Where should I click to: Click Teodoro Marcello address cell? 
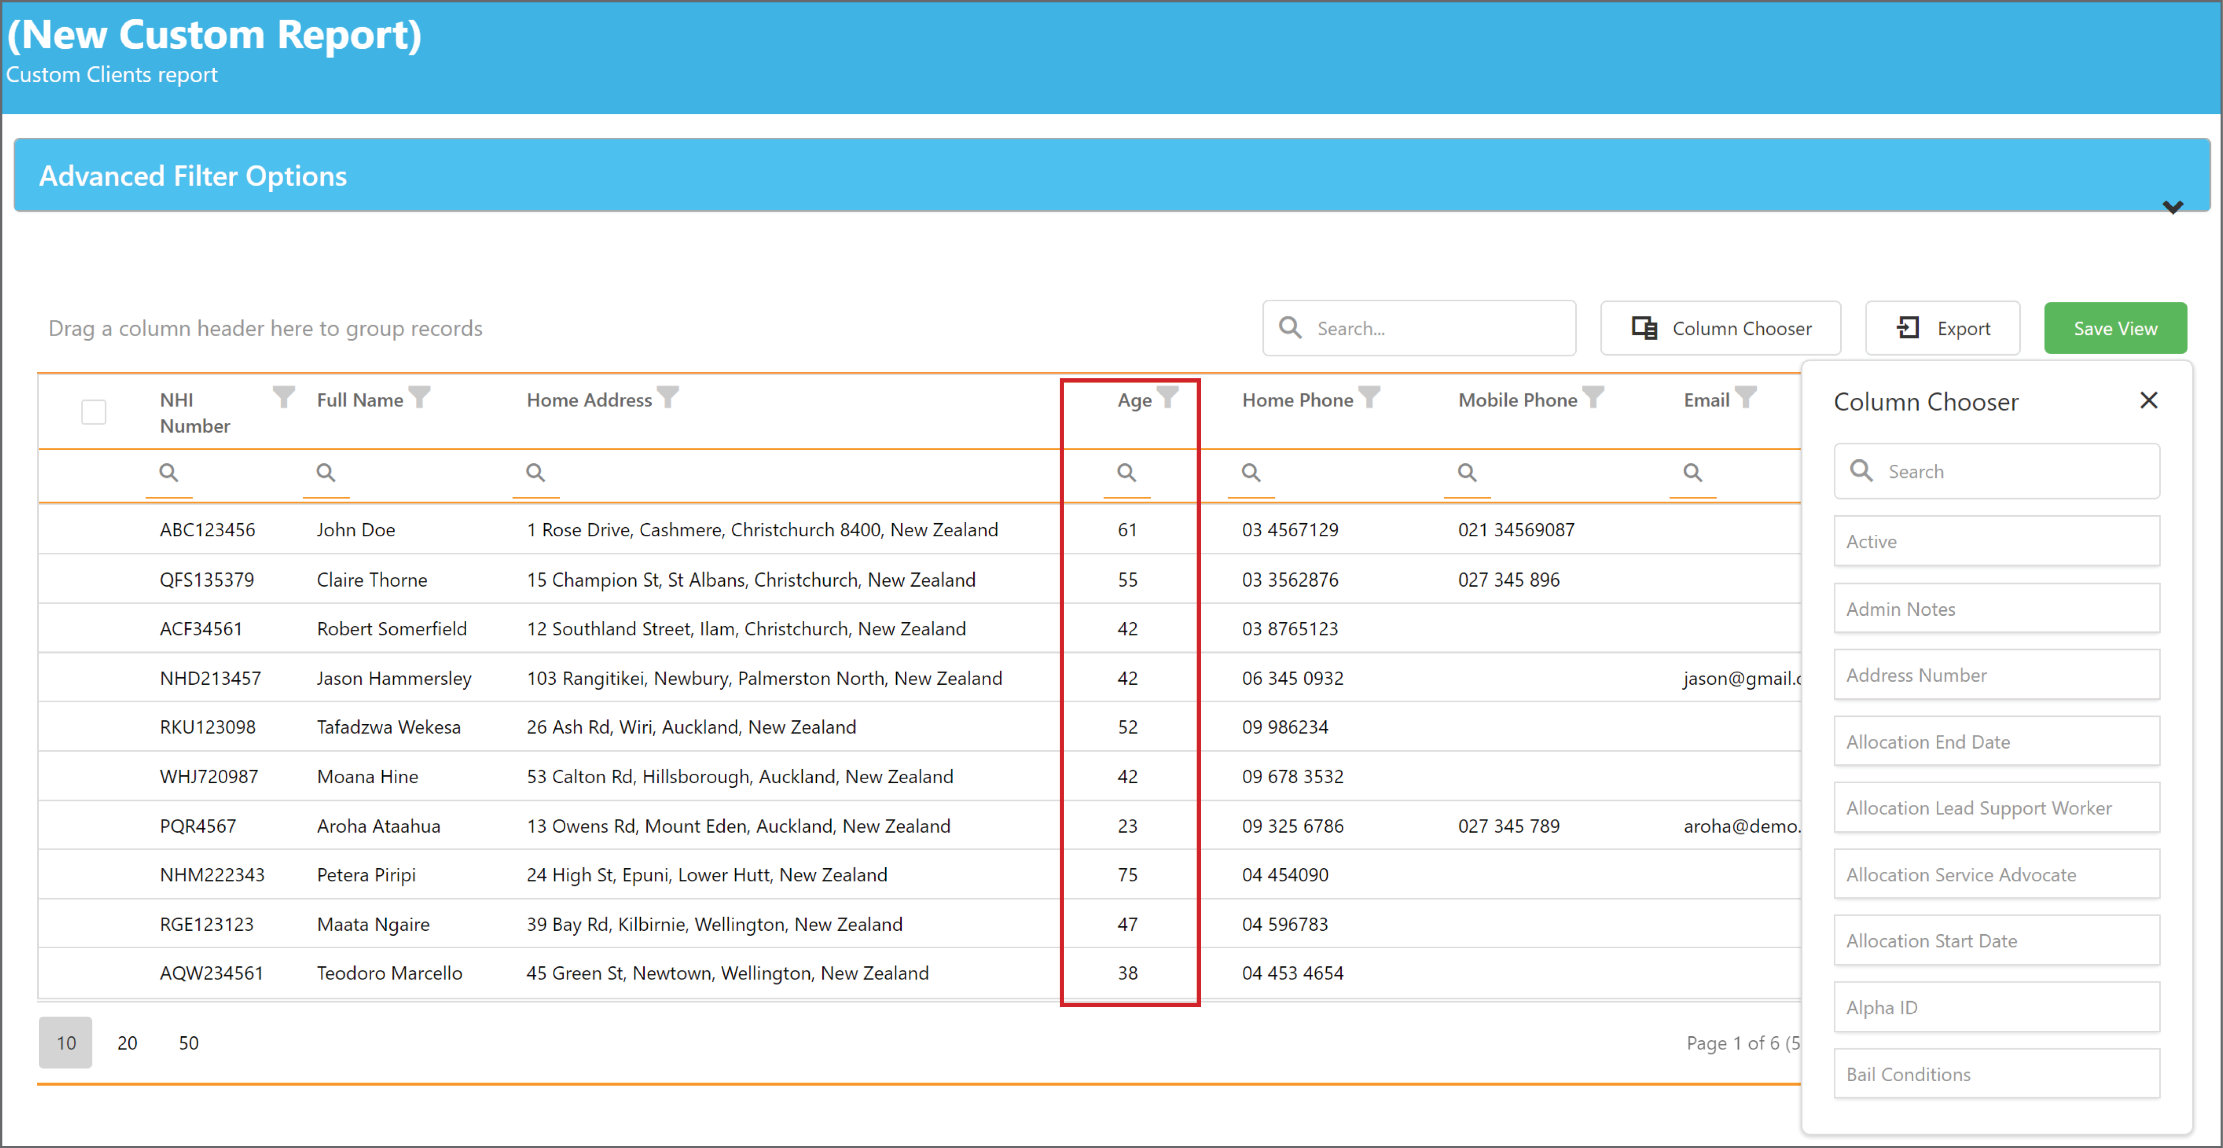[x=727, y=973]
